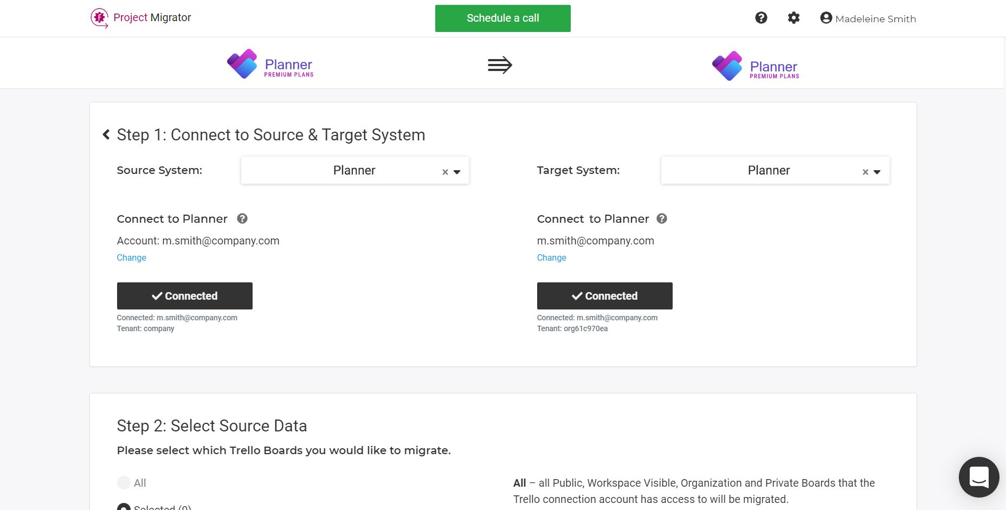The height and width of the screenshot is (510, 1006).
Task: Collapse Step 1 using the back chevron
Action: coord(106,134)
